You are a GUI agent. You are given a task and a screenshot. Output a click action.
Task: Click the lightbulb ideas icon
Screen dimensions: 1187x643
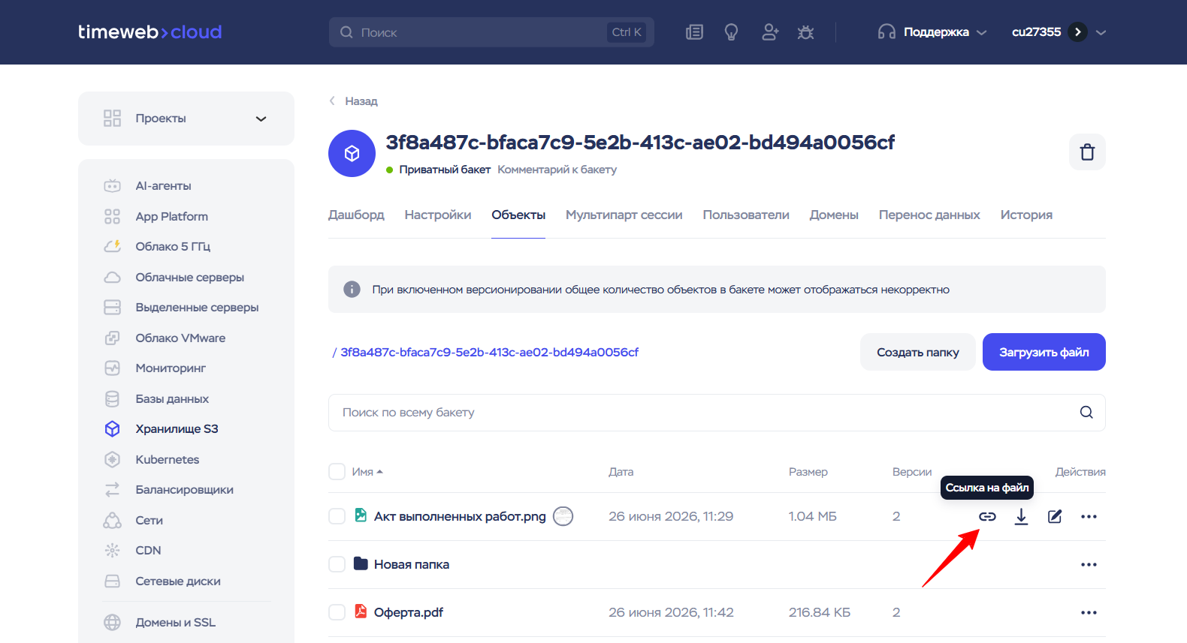(x=731, y=32)
